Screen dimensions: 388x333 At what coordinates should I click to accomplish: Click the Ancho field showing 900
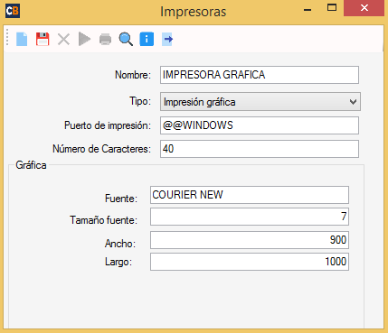tap(250, 240)
